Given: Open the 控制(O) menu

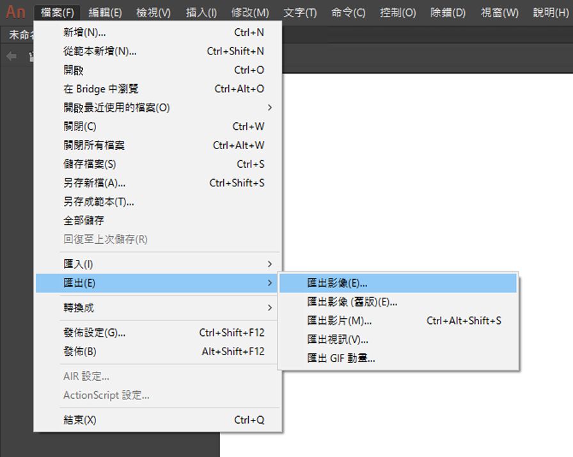Looking at the screenshot, I should [x=398, y=12].
